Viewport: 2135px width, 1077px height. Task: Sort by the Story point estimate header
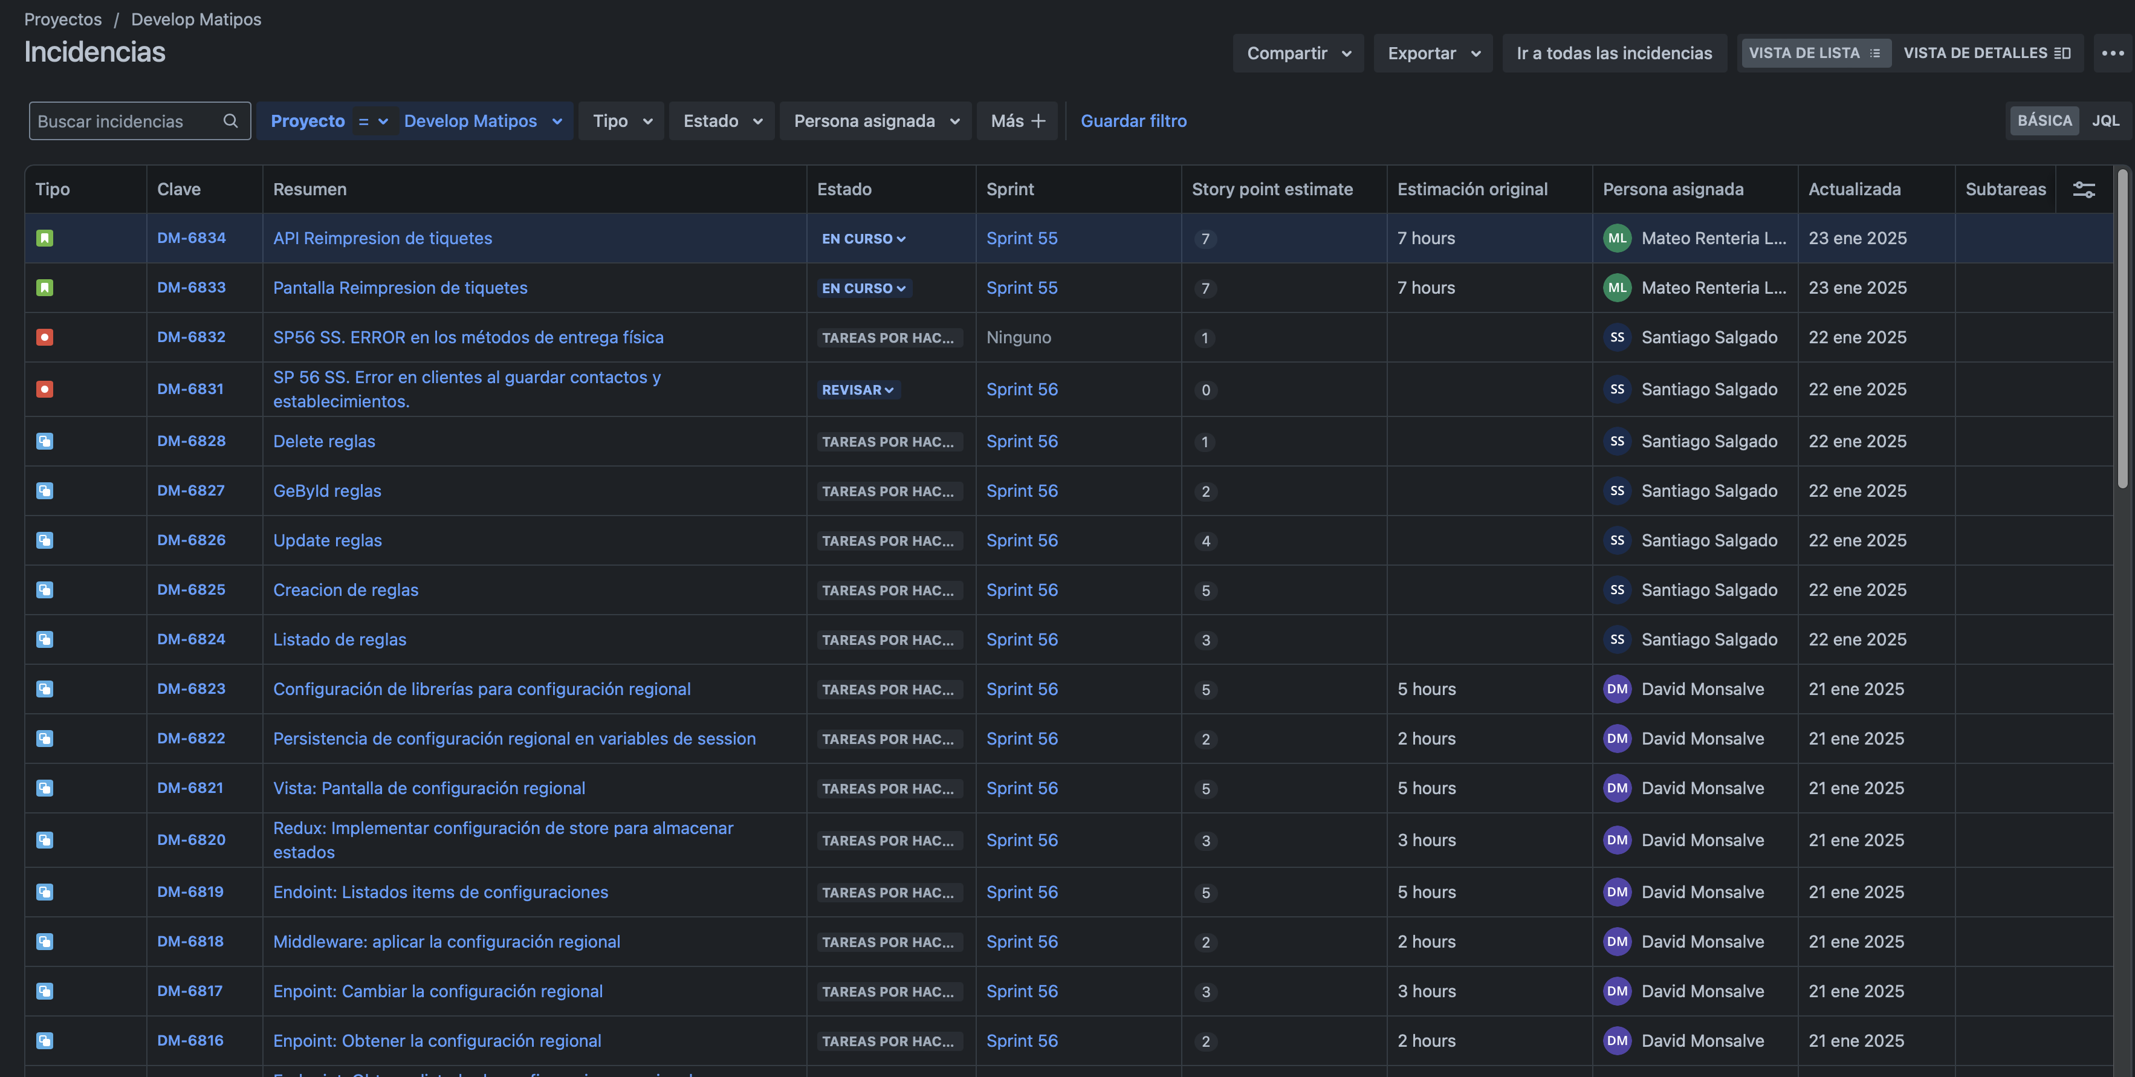click(x=1272, y=190)
